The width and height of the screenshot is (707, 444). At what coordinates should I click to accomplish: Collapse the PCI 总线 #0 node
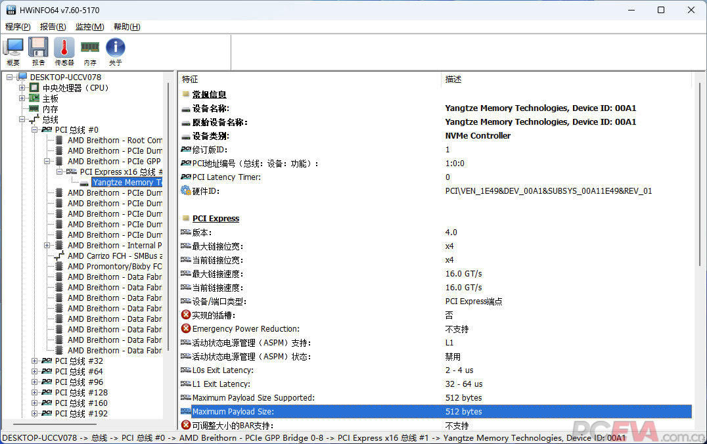34,129
